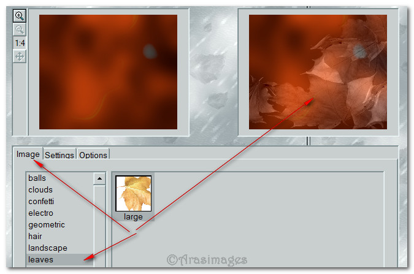414x274 pixels.
Task: Open the Settings tab
Action: click(59, 155)
